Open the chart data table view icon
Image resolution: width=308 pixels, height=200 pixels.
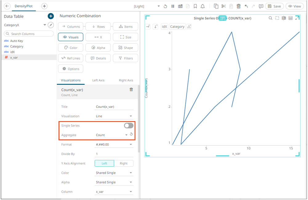coord(290,18)
